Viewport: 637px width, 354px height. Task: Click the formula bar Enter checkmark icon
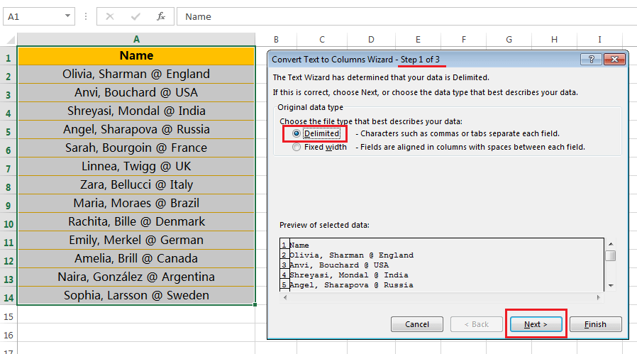pos(135,16)
